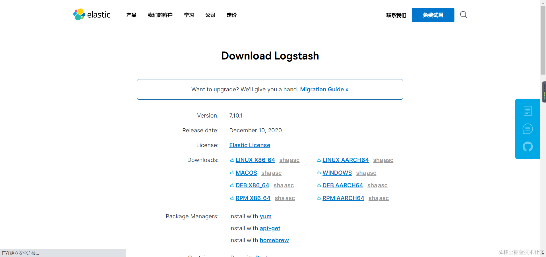Open the search magnifier icon
546x257 pixels.
pyautogui.click(x=464, y=15)
